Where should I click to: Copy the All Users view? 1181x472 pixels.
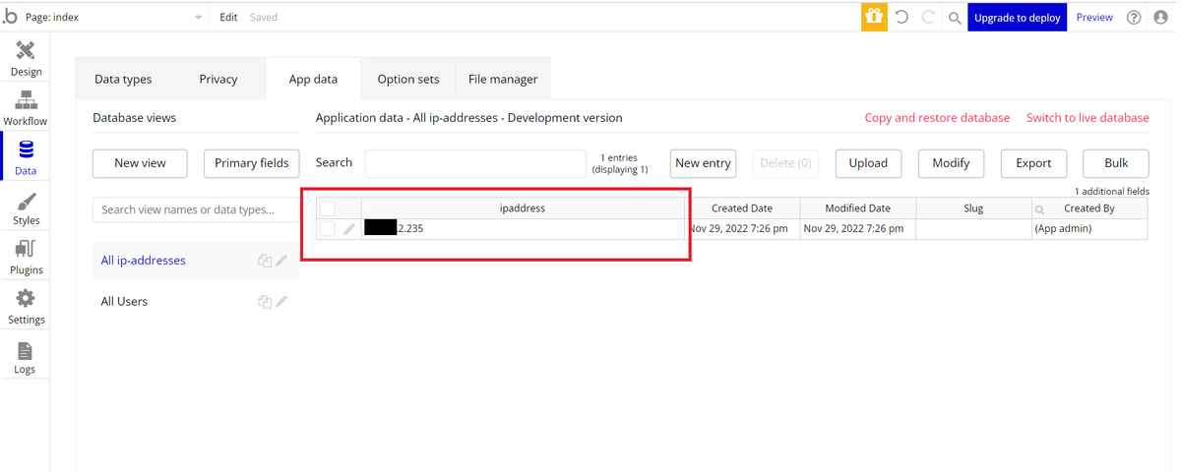point(264,302)
